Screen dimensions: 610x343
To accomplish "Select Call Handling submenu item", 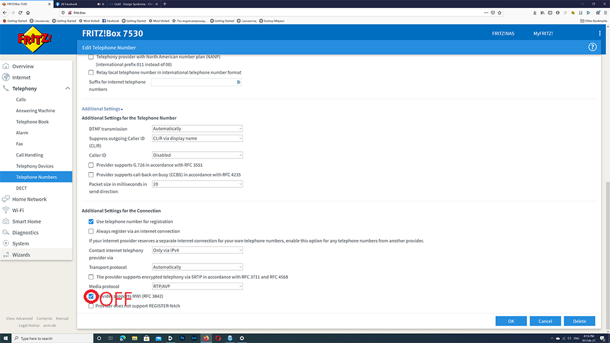I will tap(29, 155).
